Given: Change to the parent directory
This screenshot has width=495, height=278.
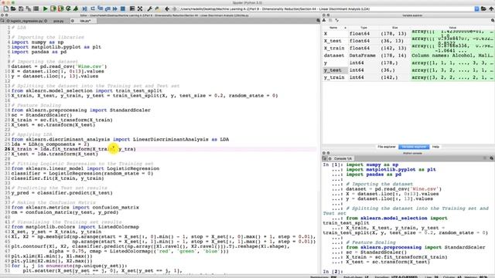Looking at the screenshot, I should coord(491,8).
